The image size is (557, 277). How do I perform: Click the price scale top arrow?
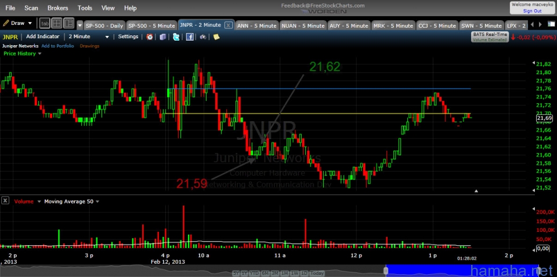tap(533, 63)
